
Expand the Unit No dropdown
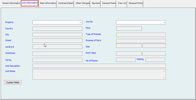click(164, 23)
